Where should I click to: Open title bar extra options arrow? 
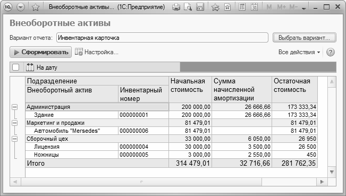304,9
